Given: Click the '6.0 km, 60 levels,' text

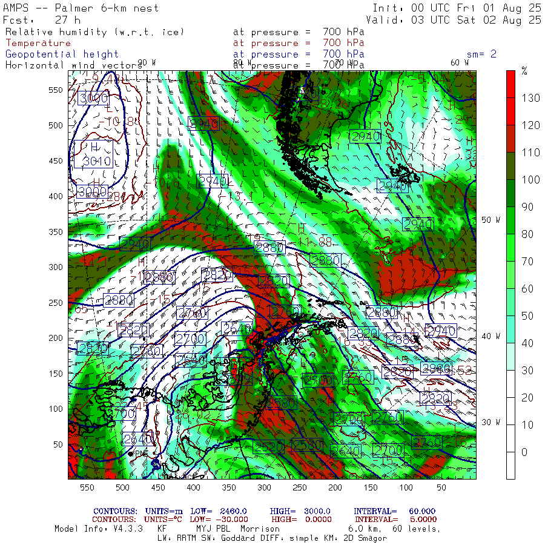Looking at the screenshot, I should coord(394,529).
